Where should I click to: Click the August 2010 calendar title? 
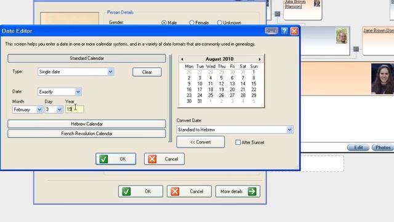coord(220,59)
